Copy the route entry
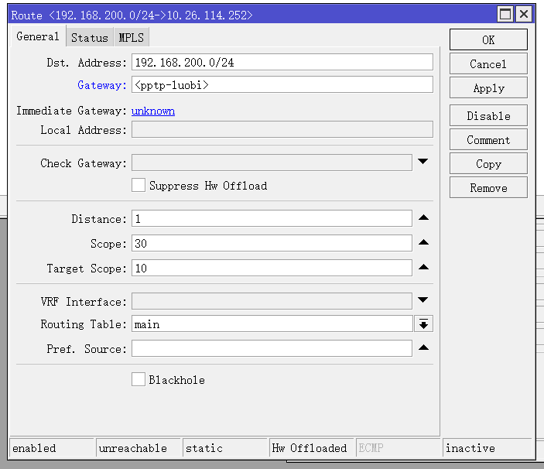544x469 pixels. tap(488, 164)
